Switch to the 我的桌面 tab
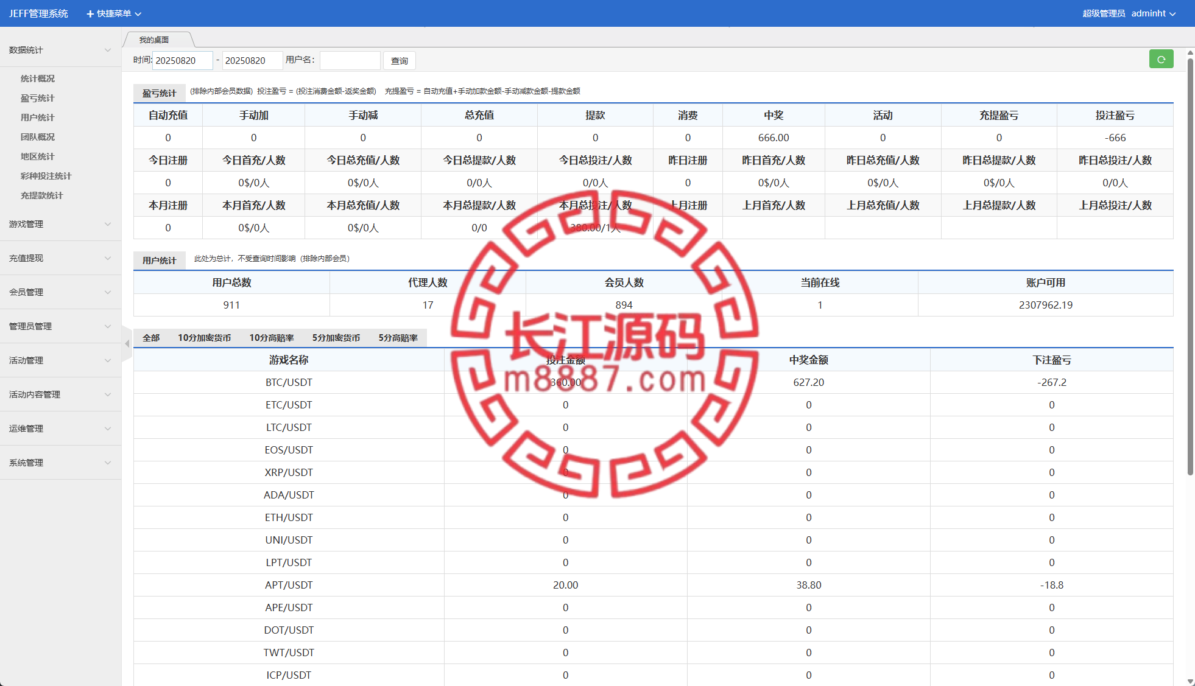Screen dimensions: 1195x686 155,40
